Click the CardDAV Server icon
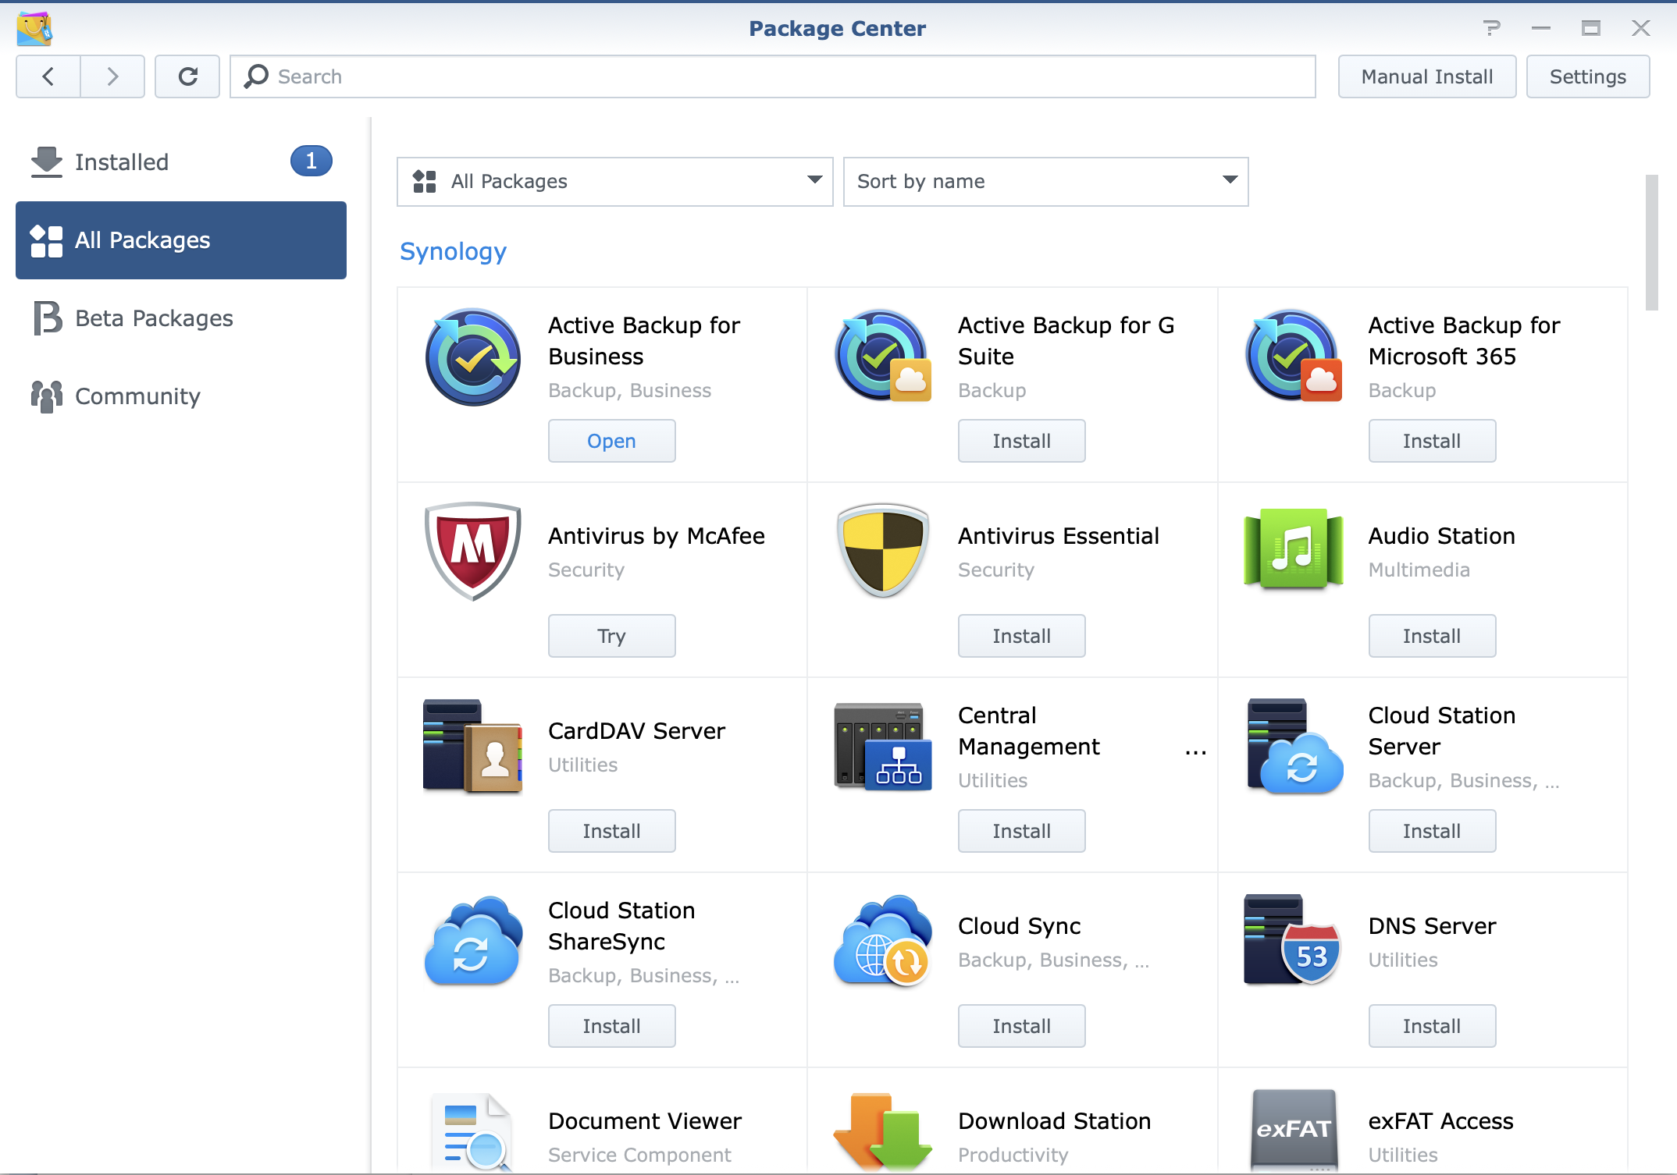The image size is (1677, 1175). (472, 747)
